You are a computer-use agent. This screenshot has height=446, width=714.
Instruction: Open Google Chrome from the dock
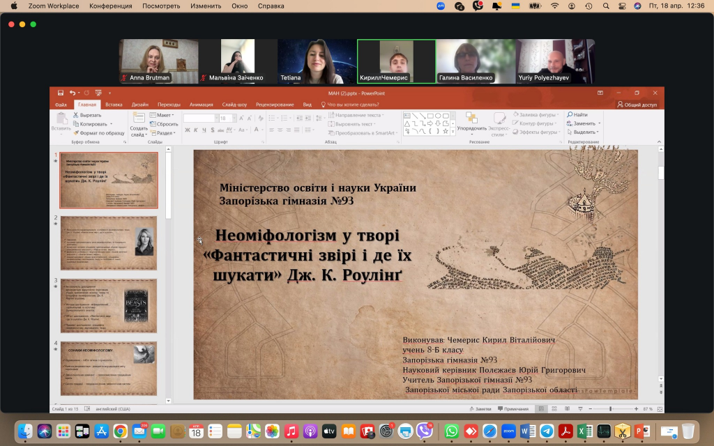point(120,431)
